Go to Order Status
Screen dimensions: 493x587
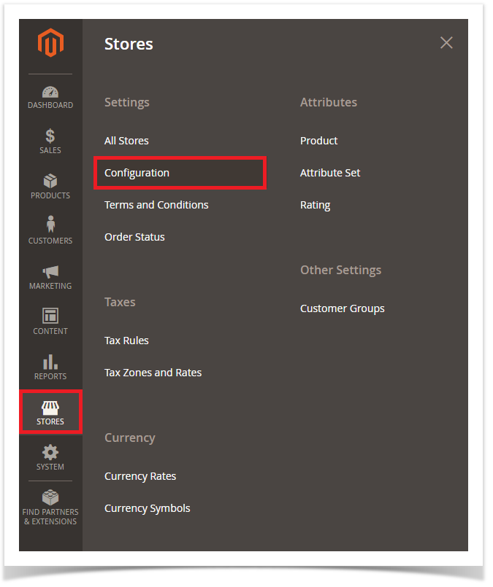tap(134, 237)
